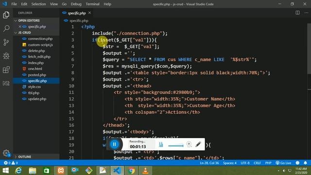Open the editor More Actions ellipsis
This screenshot has width=311, height=175.
tap(306, 13)
